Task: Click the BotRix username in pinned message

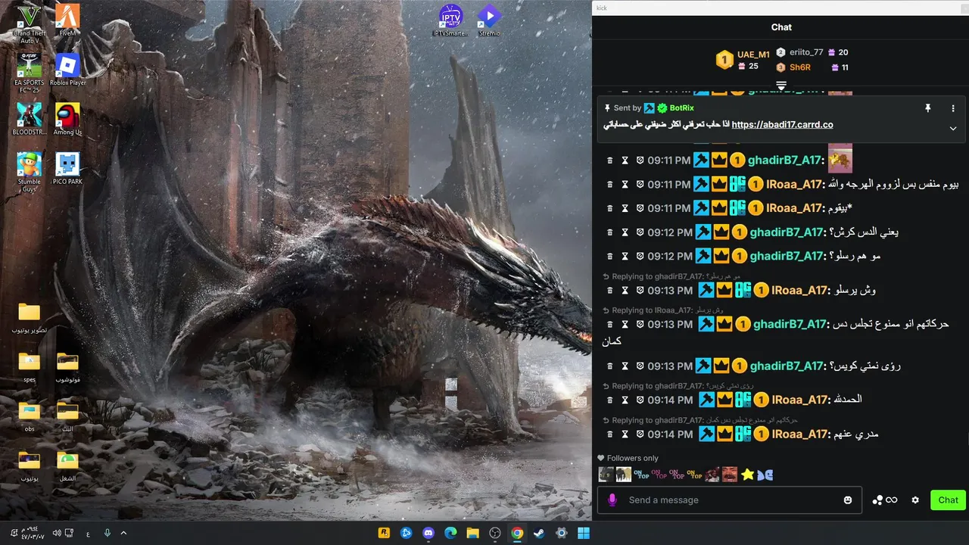Action: click(x=681, y=108)
